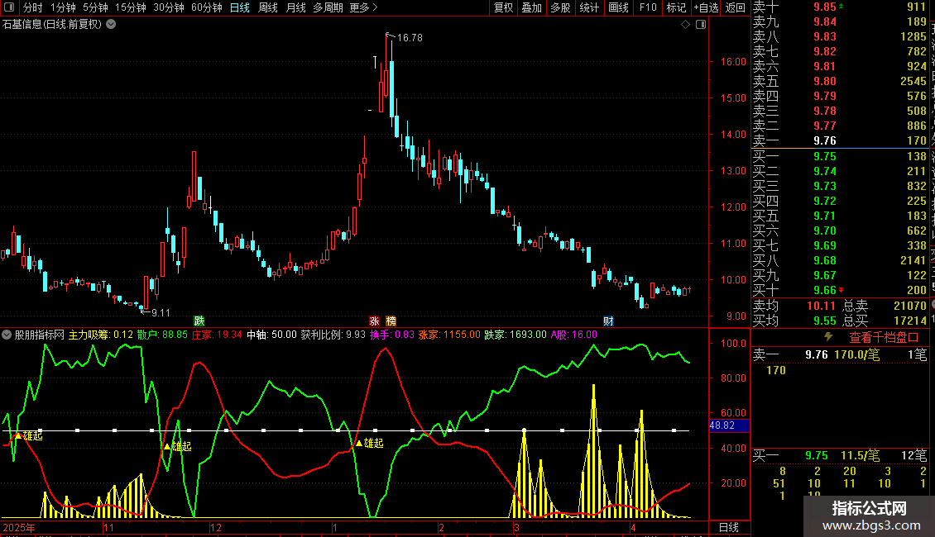935x537 pixels.
Task: Click the diamond icon above the chart
Action: 685,25
